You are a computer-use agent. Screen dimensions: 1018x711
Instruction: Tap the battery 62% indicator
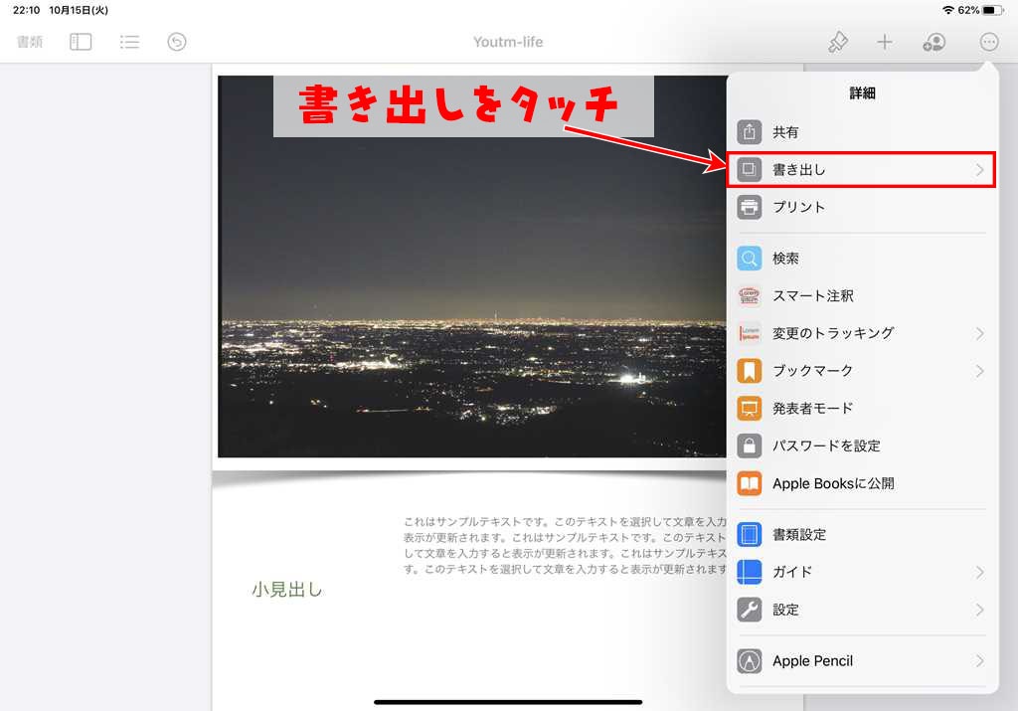pos(980,10)
